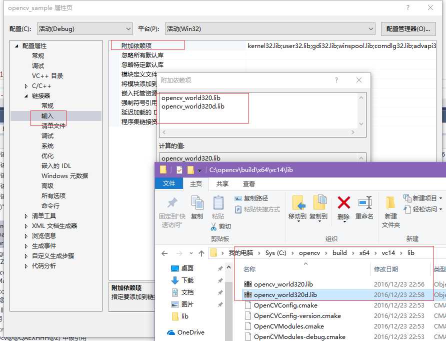446x341 pixels.
Task: Expand the 浏览信息 tree node
Action: [26, 236]
